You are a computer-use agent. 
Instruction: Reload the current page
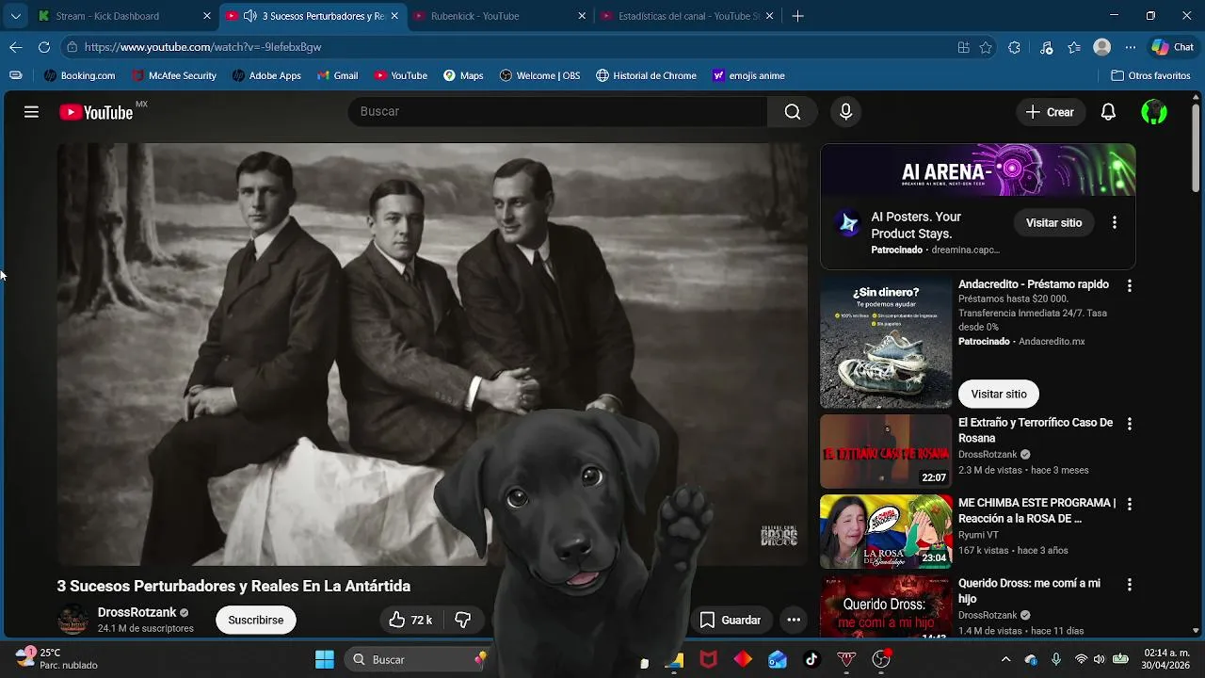[x=44, y=47]
